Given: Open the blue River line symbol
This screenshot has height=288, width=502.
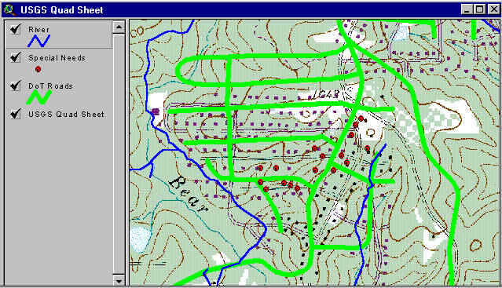Looking at the screenshot, I should pos(38,42).
